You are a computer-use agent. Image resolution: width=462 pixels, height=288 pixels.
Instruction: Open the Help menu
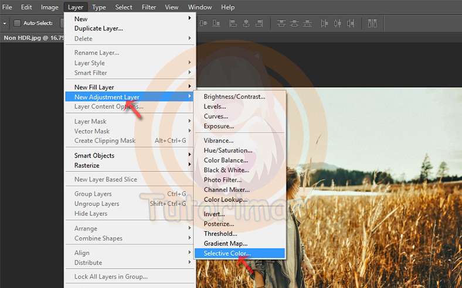point(227,7)
